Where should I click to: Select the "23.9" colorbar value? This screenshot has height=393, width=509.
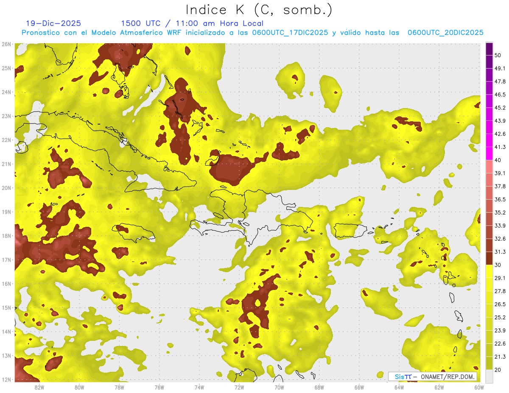click(500, 331)
